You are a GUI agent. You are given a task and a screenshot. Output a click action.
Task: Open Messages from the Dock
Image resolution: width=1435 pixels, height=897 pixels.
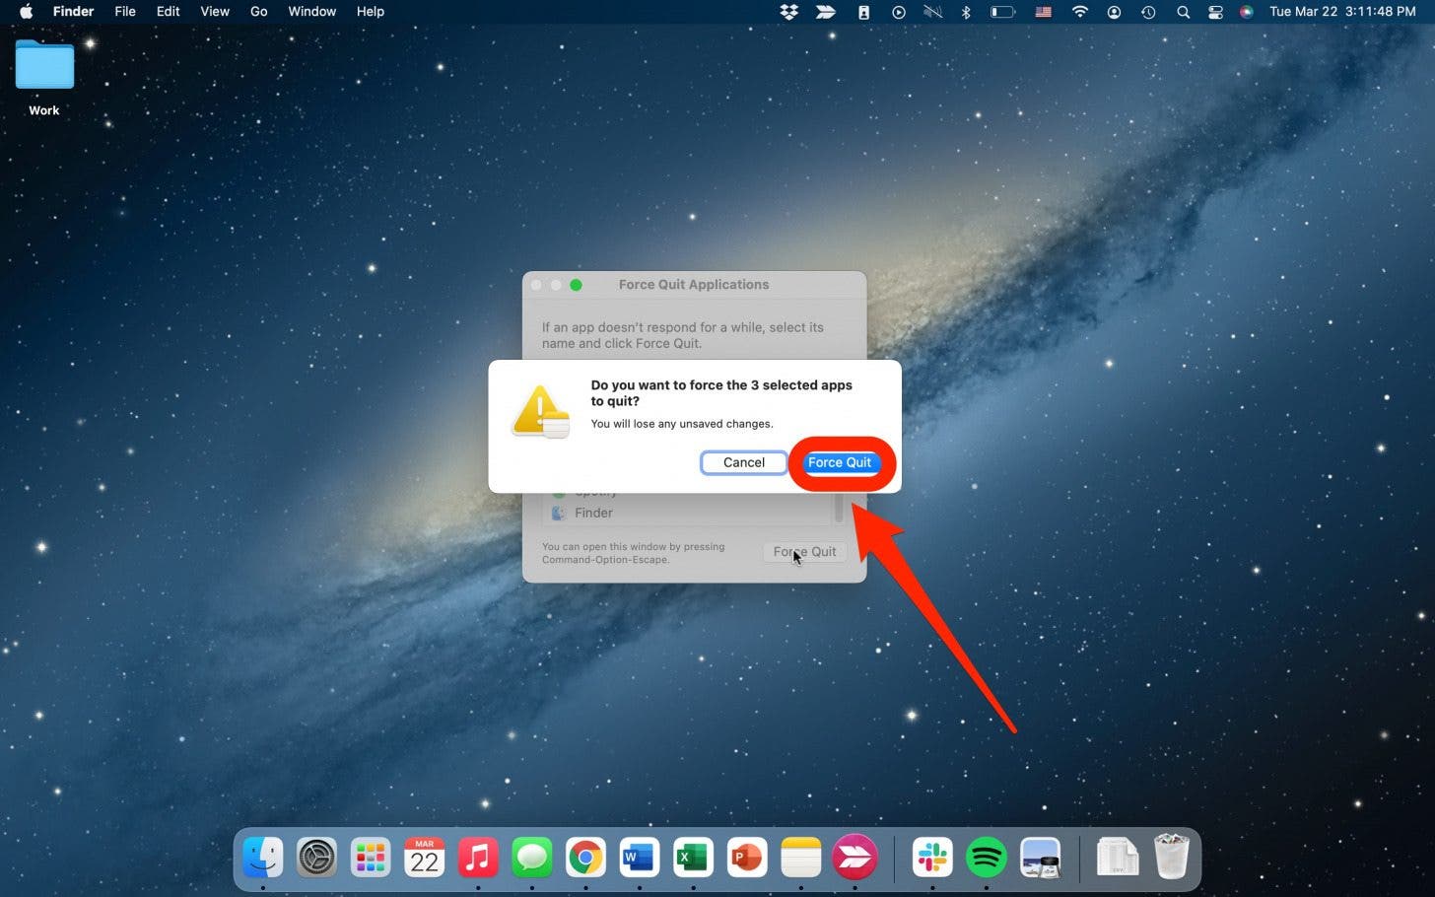pos(532,858)
